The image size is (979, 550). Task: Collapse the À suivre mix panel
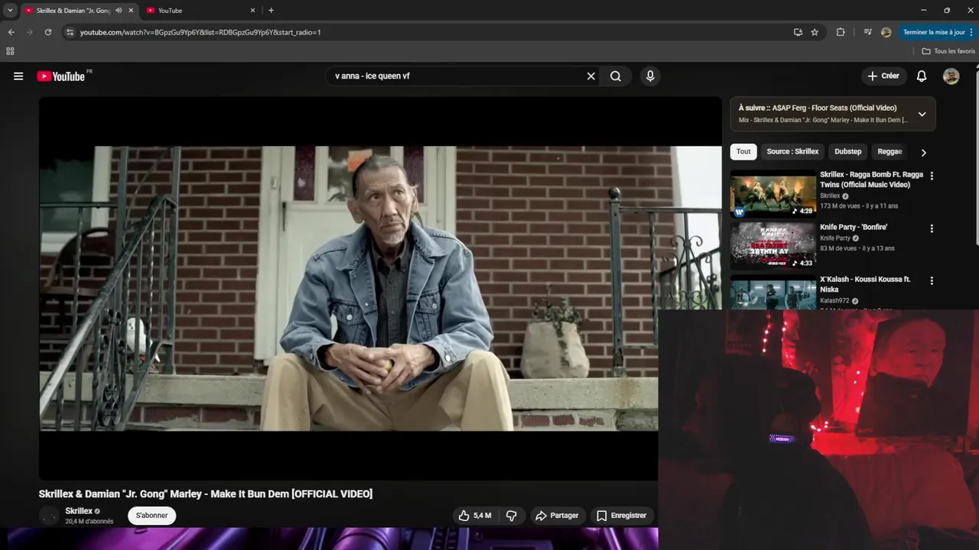click(x=922, y=114)
